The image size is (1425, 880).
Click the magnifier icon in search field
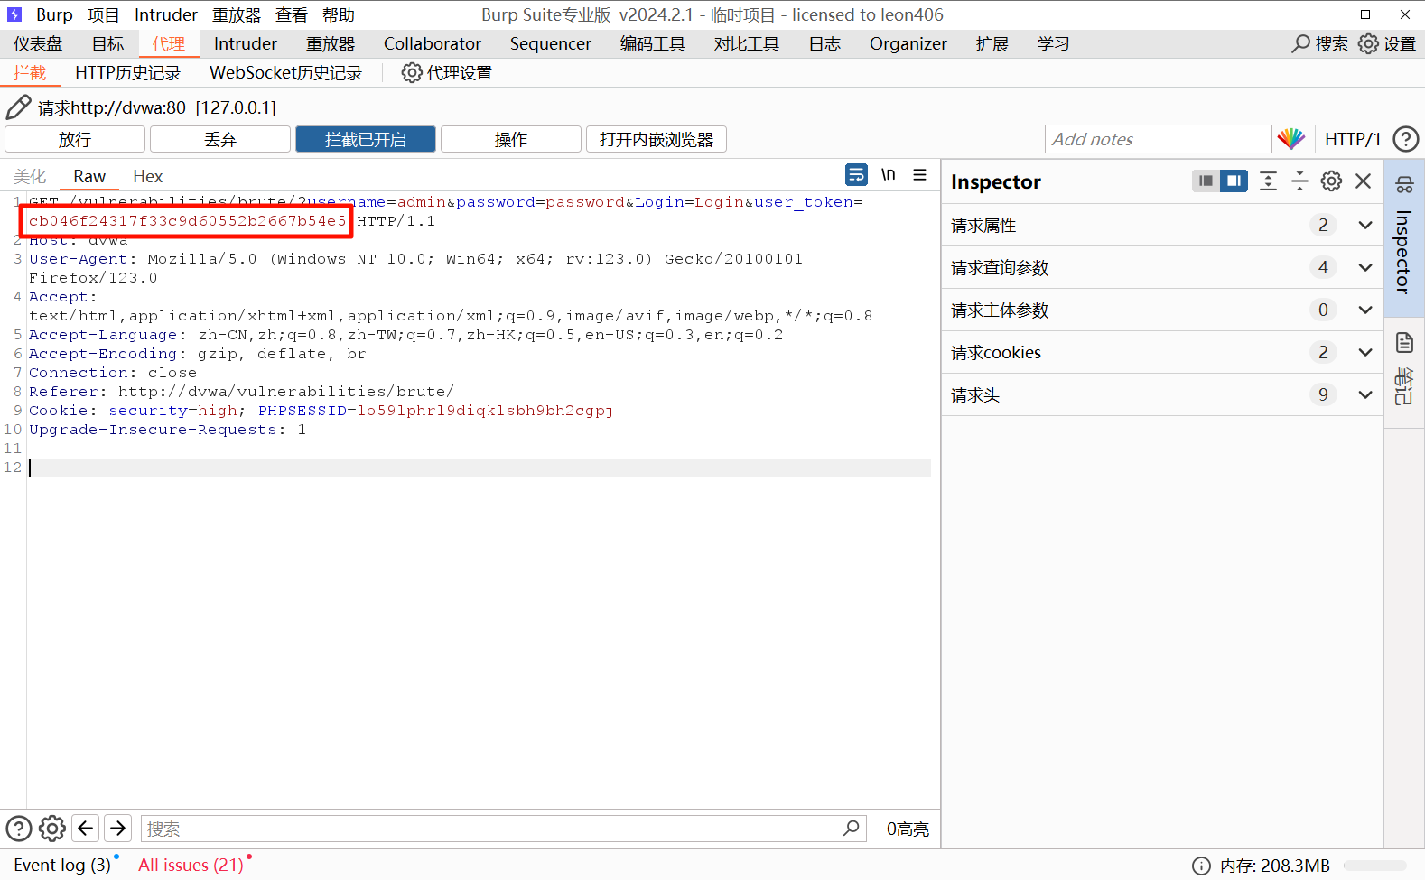[851, 828]
